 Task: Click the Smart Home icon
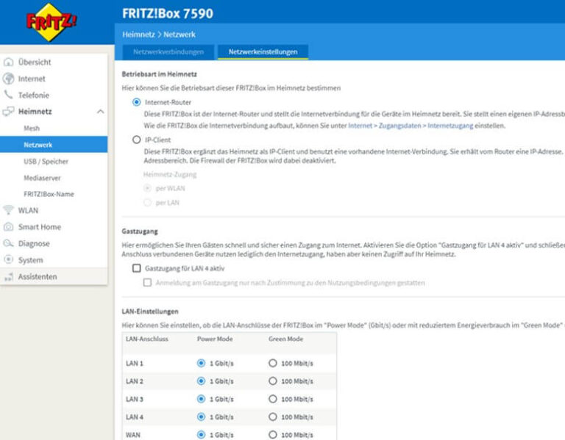pyautogui.click(x=9, y=227)
